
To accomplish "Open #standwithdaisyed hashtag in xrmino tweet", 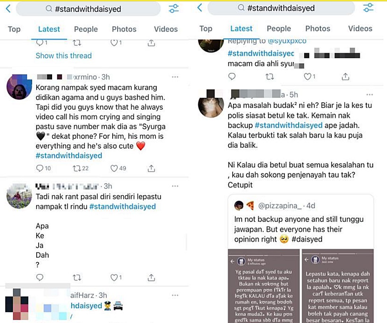I will pos(69,156).
